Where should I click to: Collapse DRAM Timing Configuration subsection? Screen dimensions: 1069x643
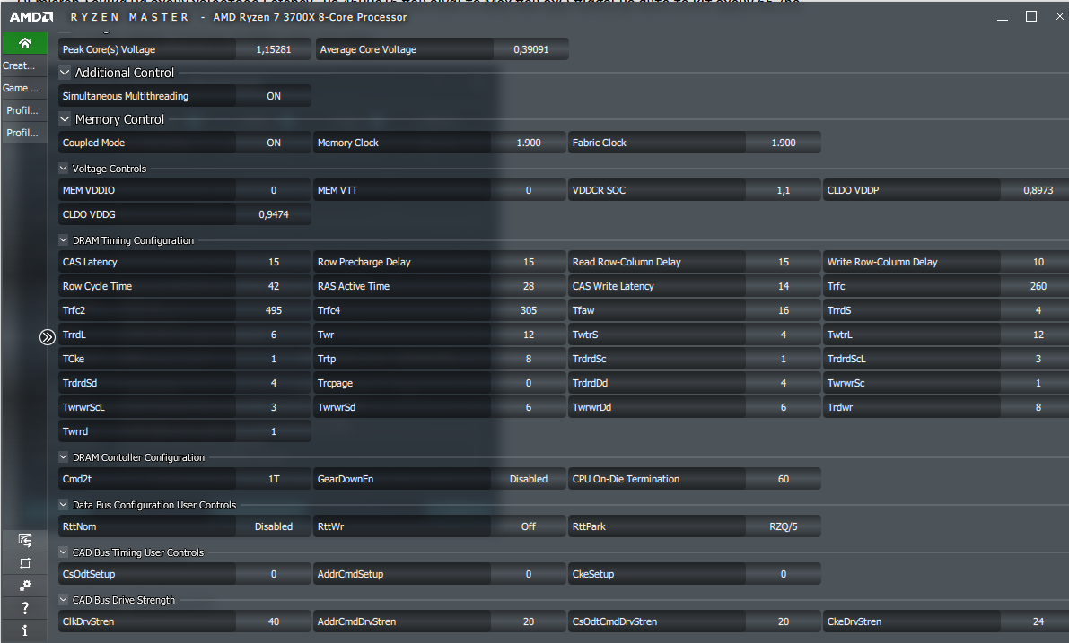64,239
